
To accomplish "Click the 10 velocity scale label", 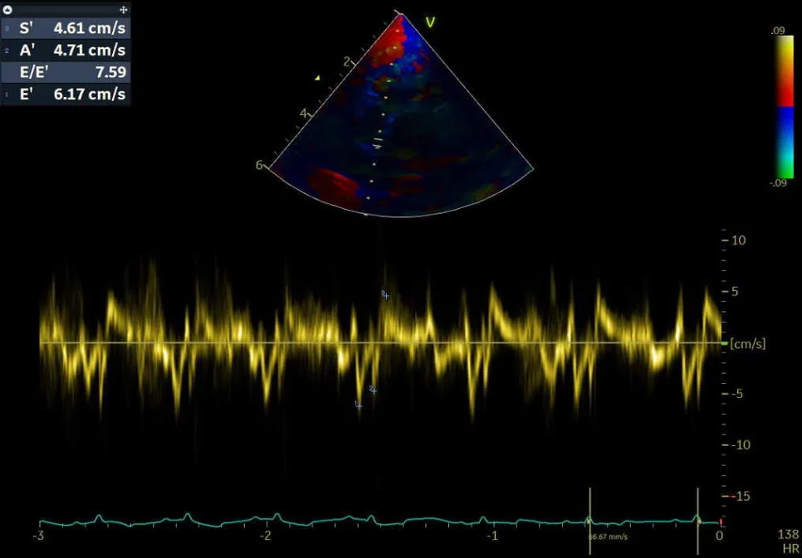I will [x=740, y=240].
